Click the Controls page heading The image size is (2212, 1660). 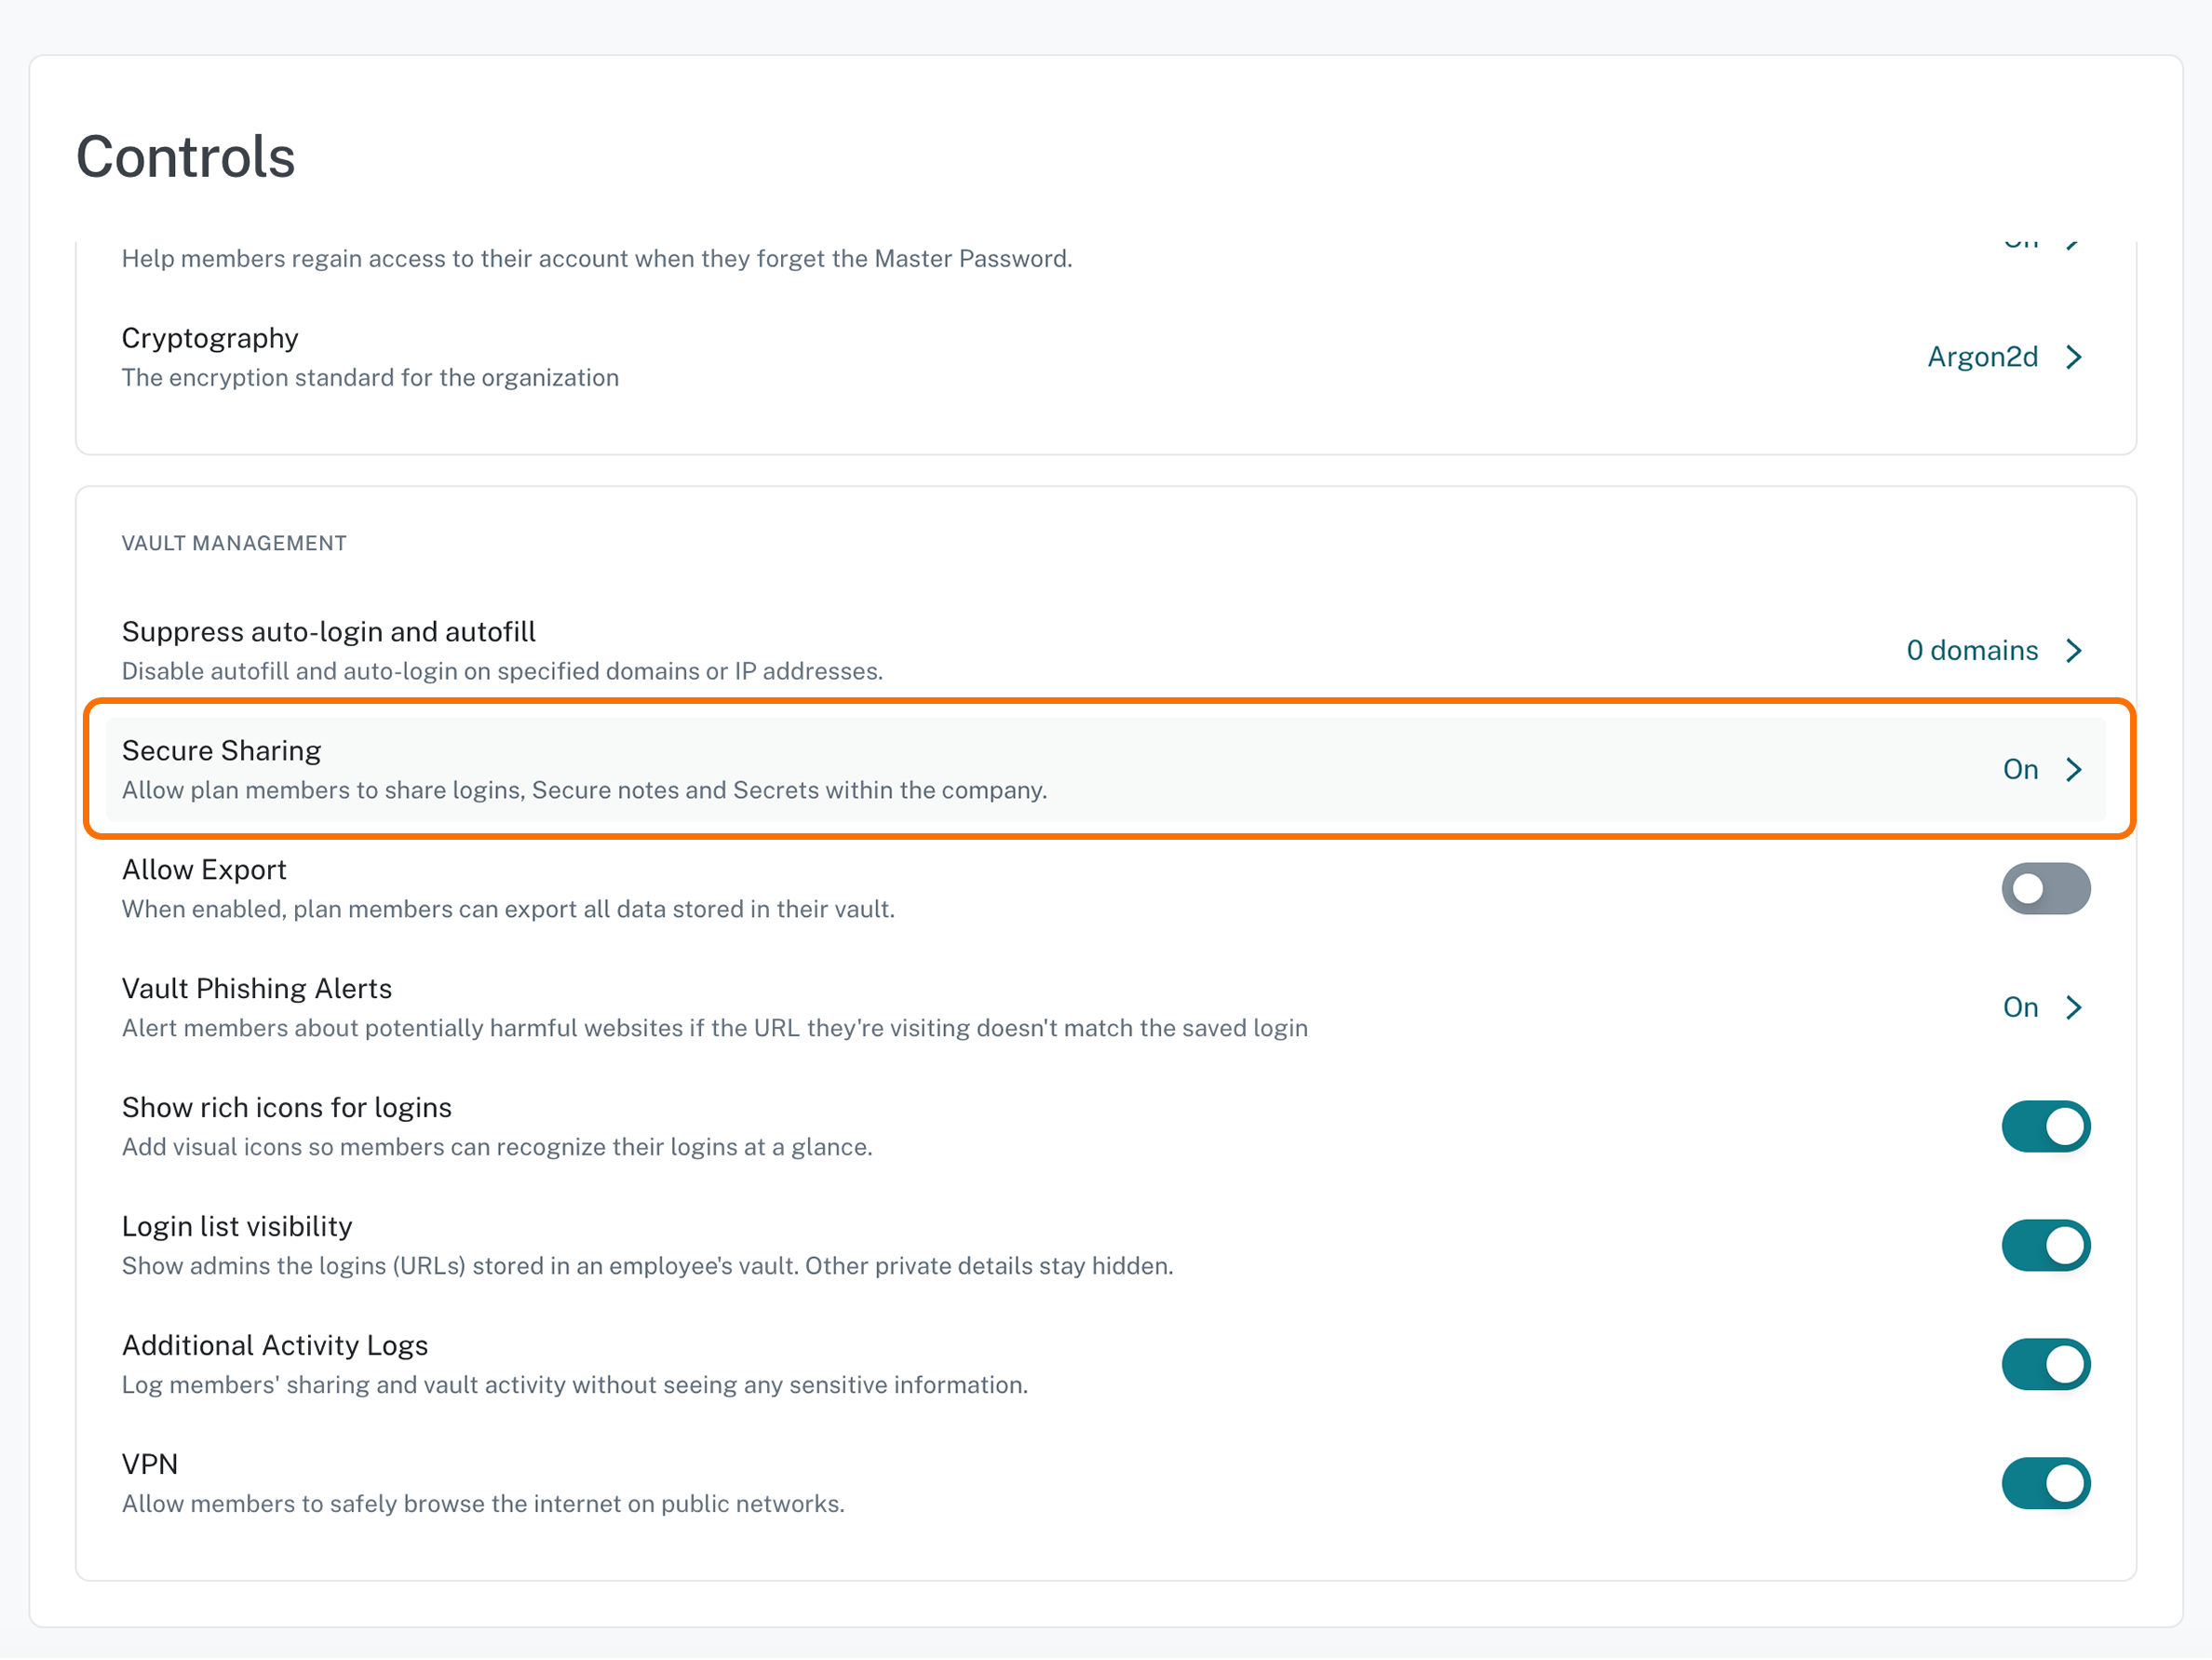tap(186, 157)
